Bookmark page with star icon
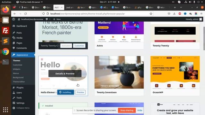Image resolution: width=205 pixels, height=115 pixels. pyautogui.click(x=151, y=14)
